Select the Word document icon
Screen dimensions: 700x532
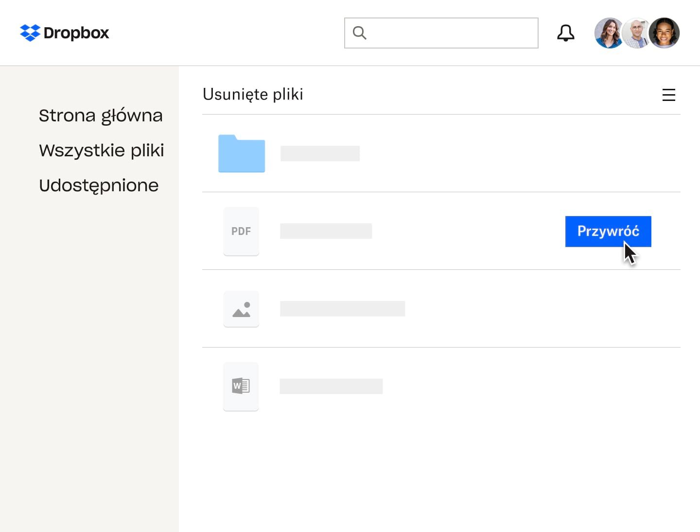tap(241, 386)
